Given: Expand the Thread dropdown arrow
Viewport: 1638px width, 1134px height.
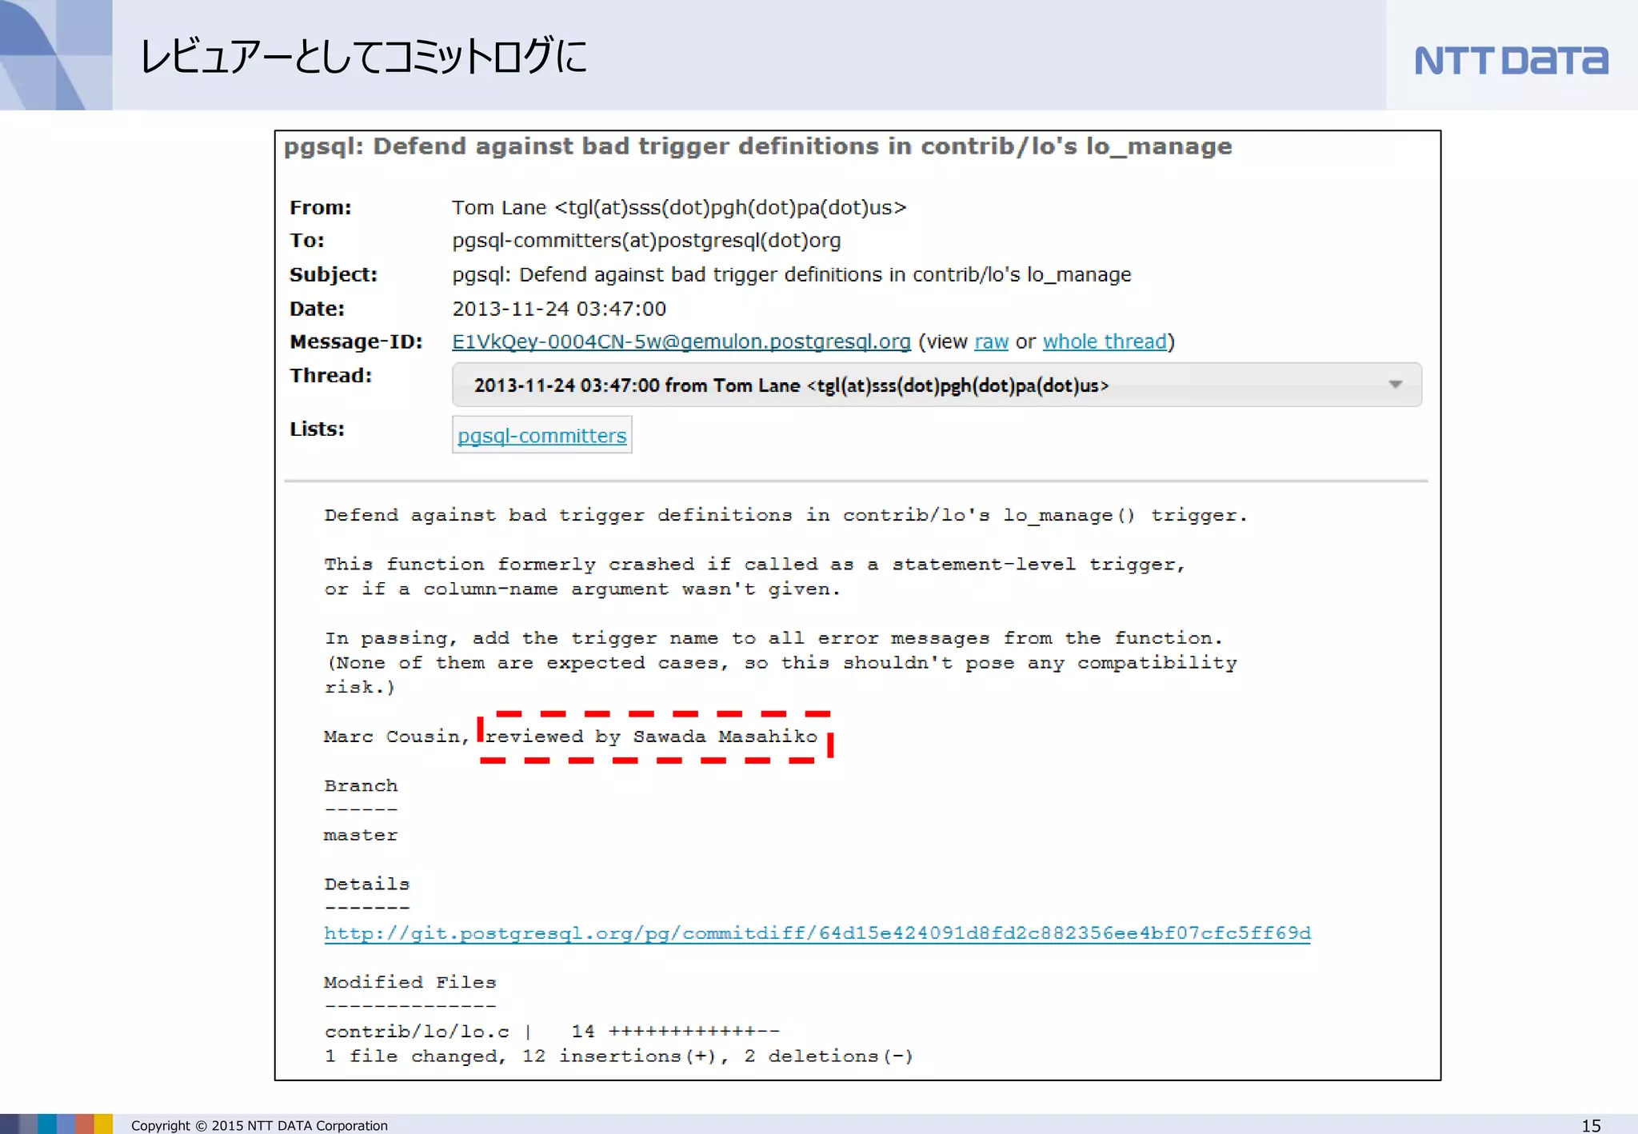Looking at the screenshot, I should click(x=1396, y=385).
